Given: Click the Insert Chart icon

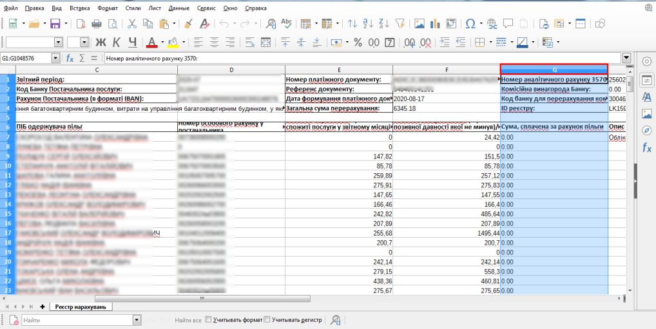Looking at the screenshot, I should click(x=436, y=24).
